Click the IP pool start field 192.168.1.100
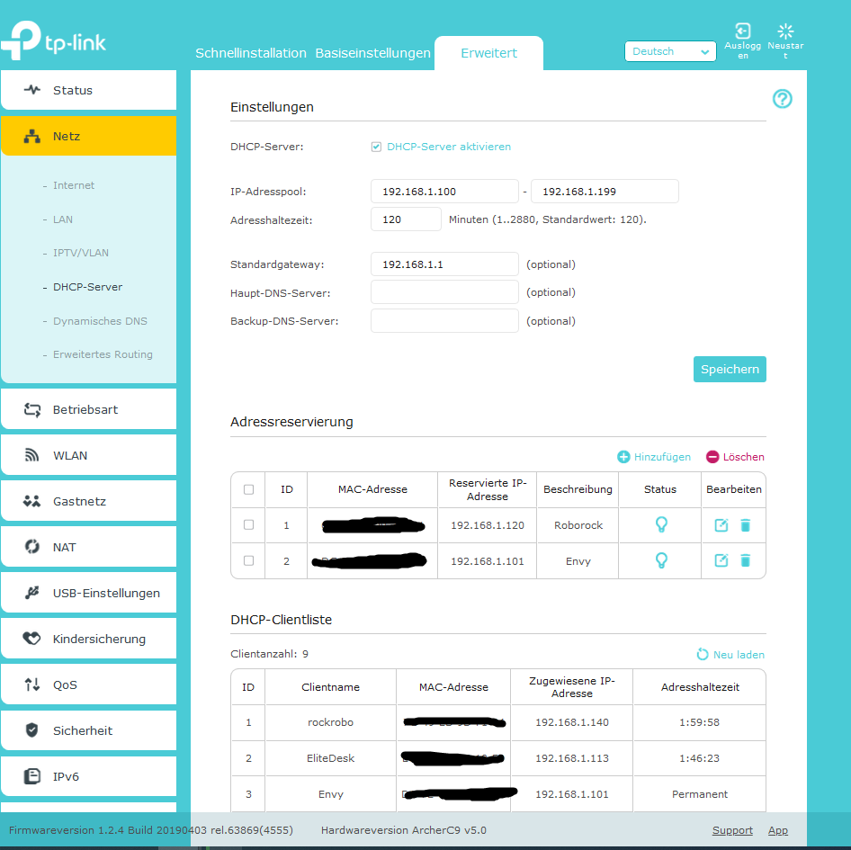Image resolution: width=851 pixels, height=850 pixels. tap(444, 191)
